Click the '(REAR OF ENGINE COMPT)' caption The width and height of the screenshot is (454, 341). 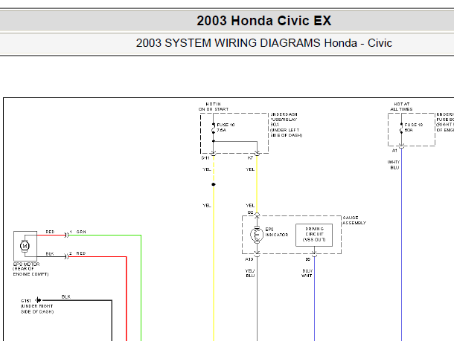31,271
